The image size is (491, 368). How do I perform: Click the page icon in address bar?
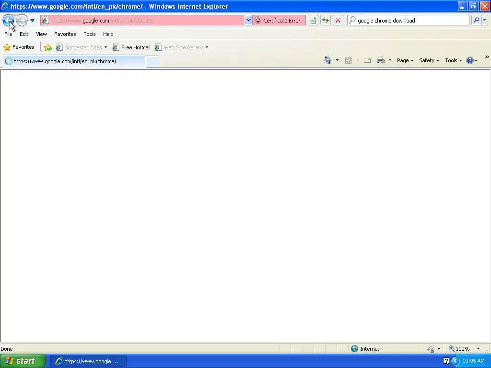pyautogui.click(x=45, y=21)
